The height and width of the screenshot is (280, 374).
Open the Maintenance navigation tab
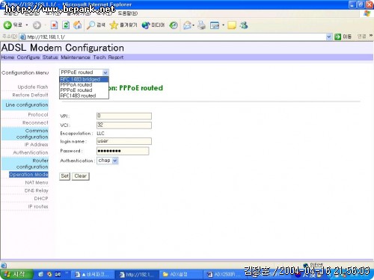click(x=76, y=57)
